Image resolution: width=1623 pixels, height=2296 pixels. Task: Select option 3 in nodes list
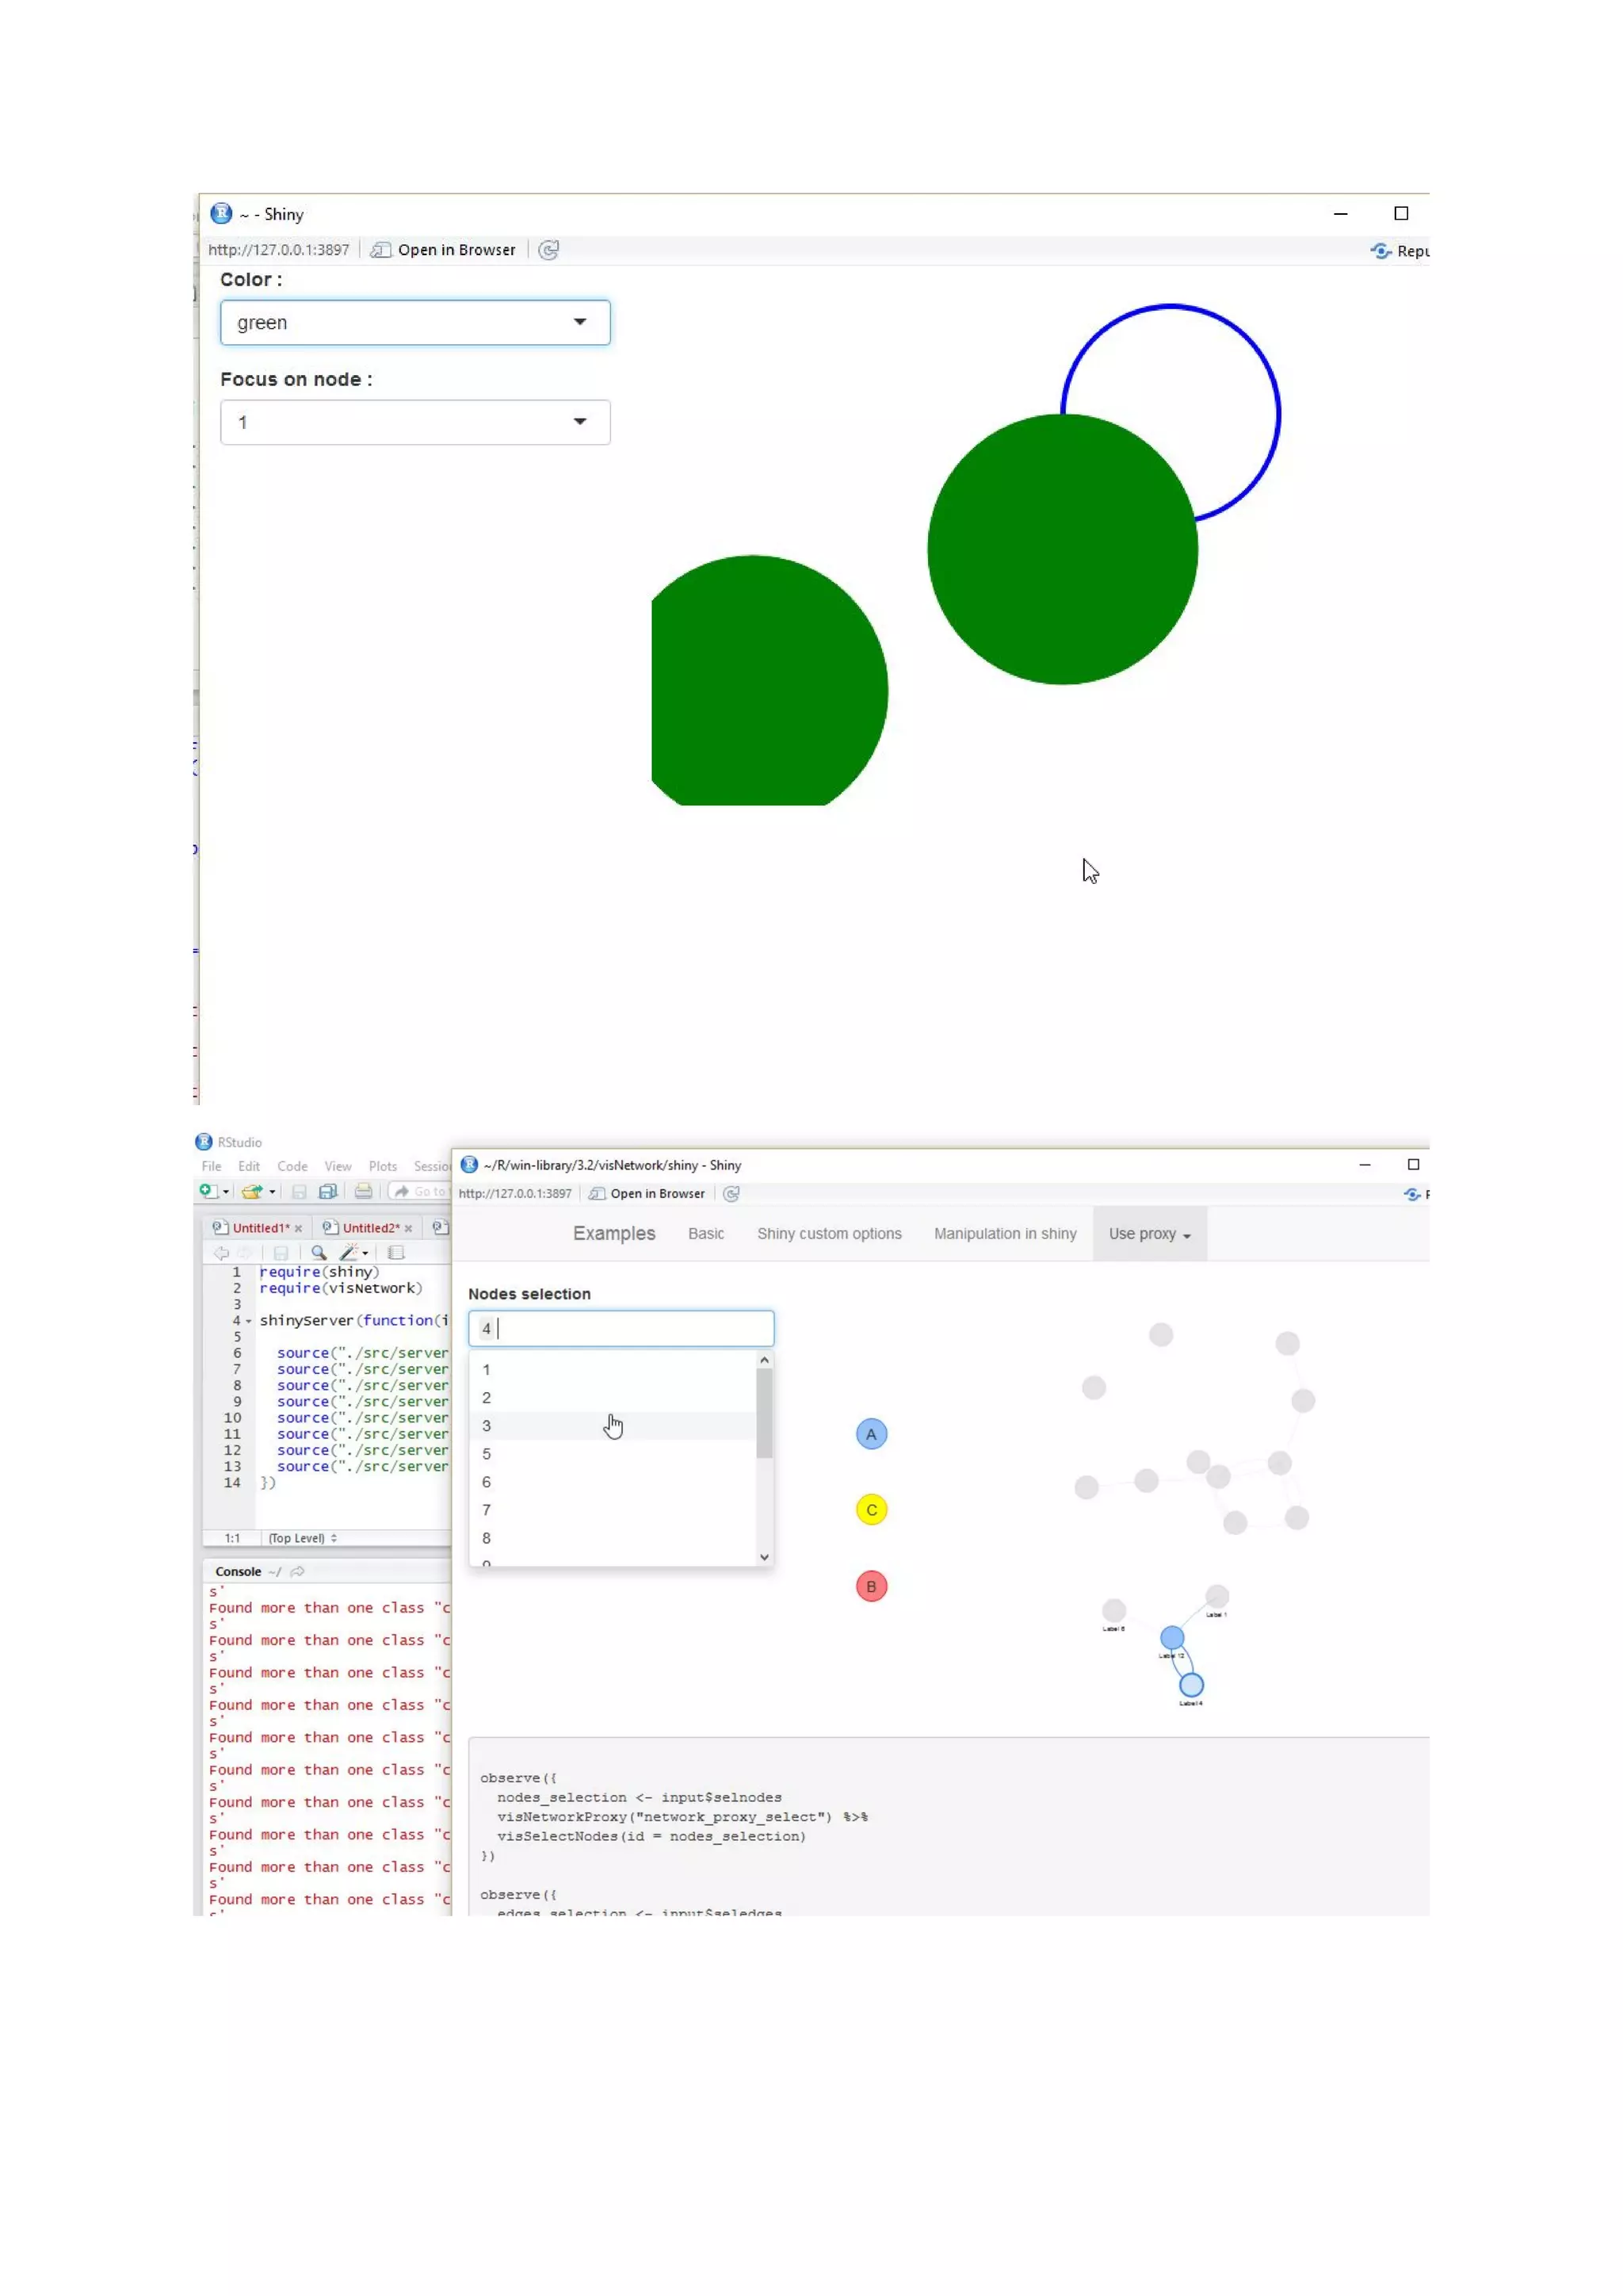pos(613,1426)
